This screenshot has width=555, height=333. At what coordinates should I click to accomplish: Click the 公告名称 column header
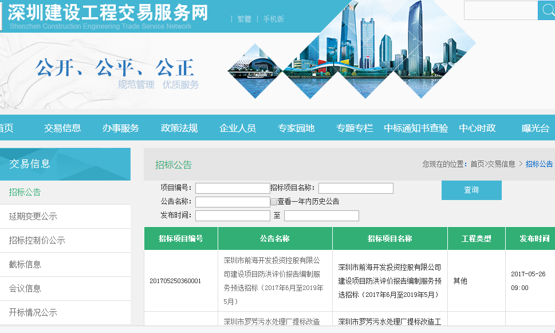click(x=275, y=238)
